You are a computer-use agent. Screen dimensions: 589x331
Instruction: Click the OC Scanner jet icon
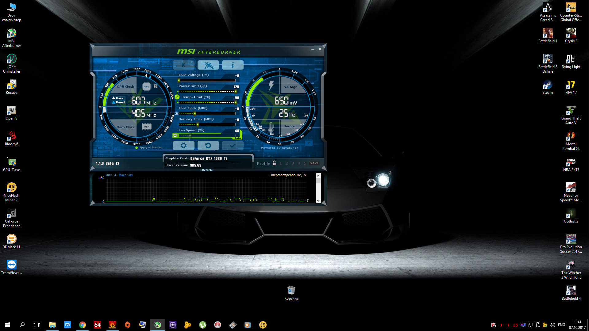point(208,65)
